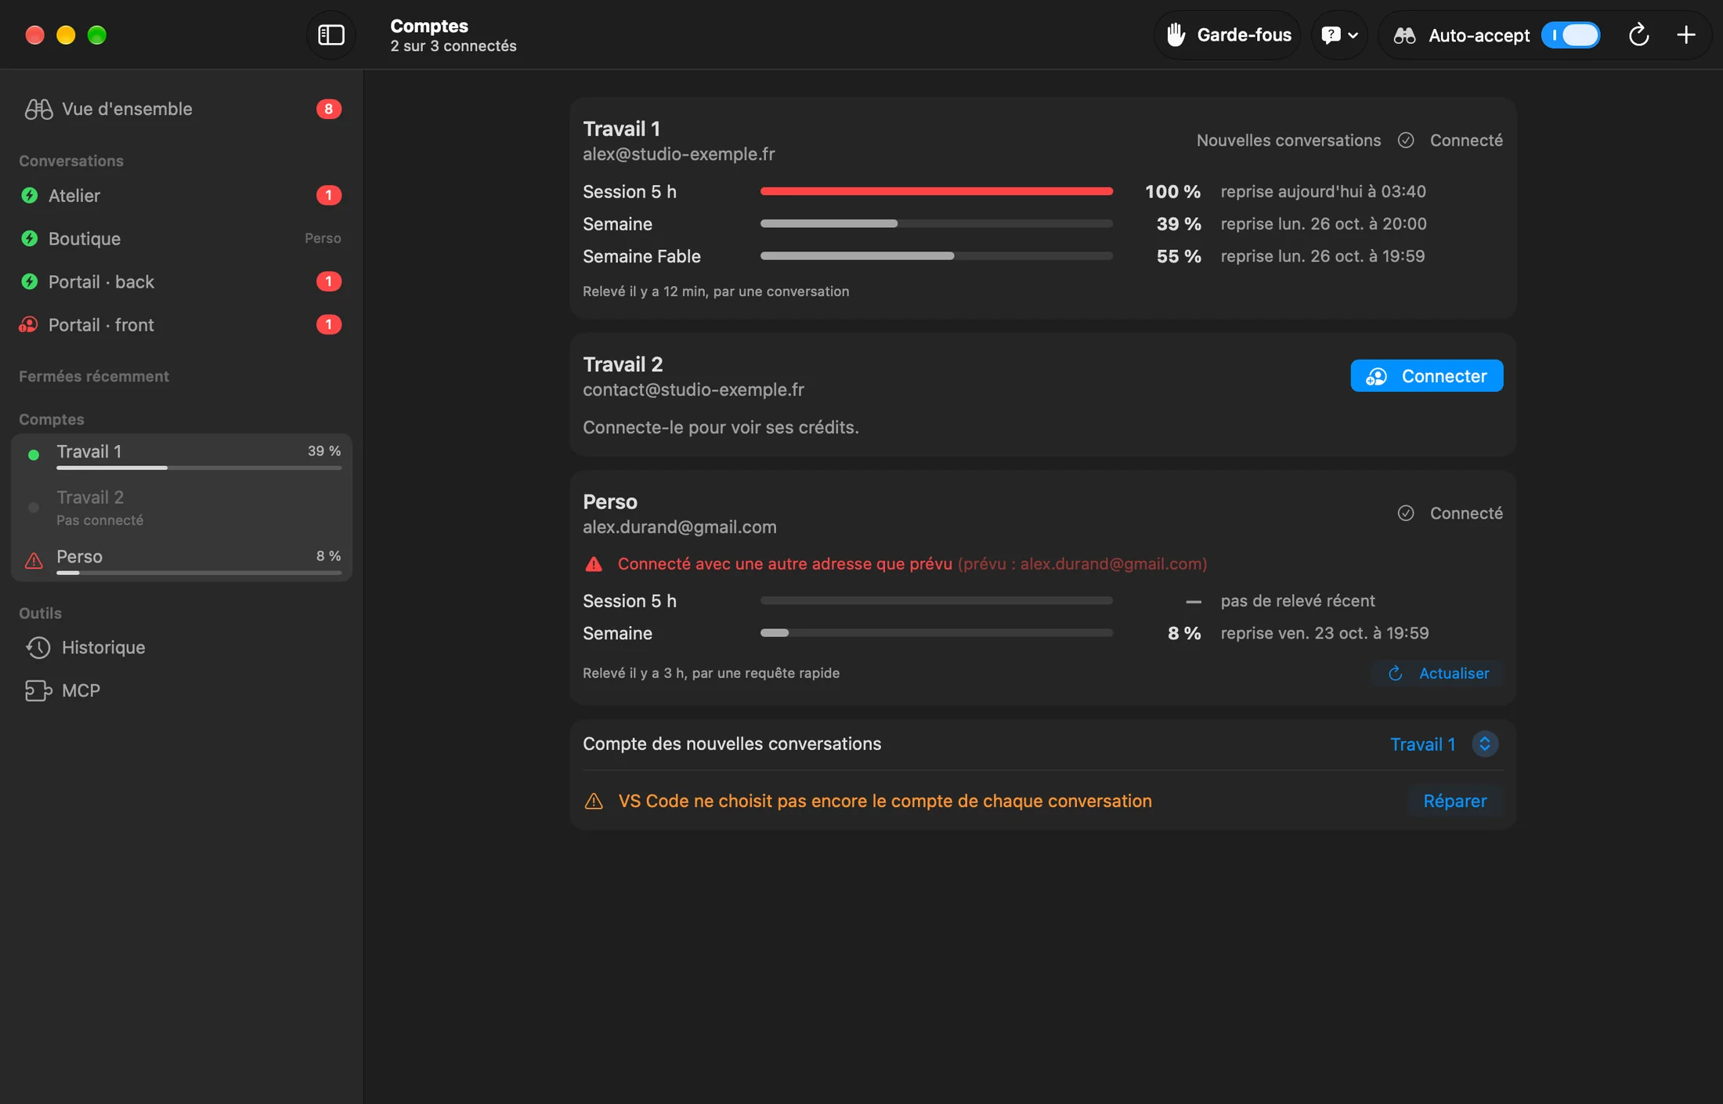Open the Travail 1 account selector dropdown
1723x1104 pixels.
1444,744
